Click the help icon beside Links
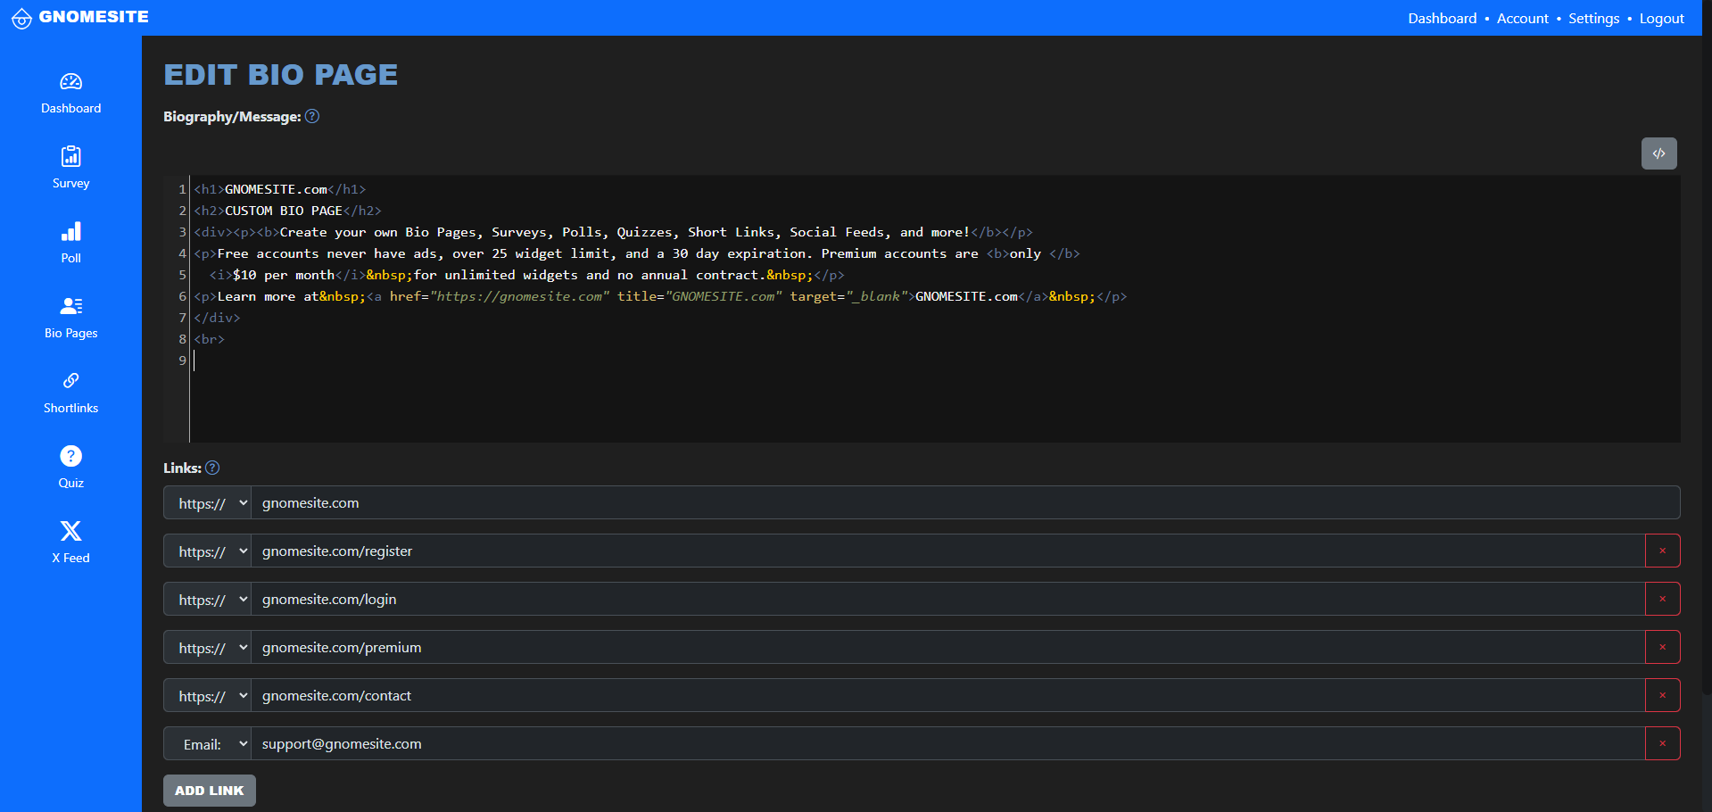Screen dimensions: 1712x812 point(212,468)
